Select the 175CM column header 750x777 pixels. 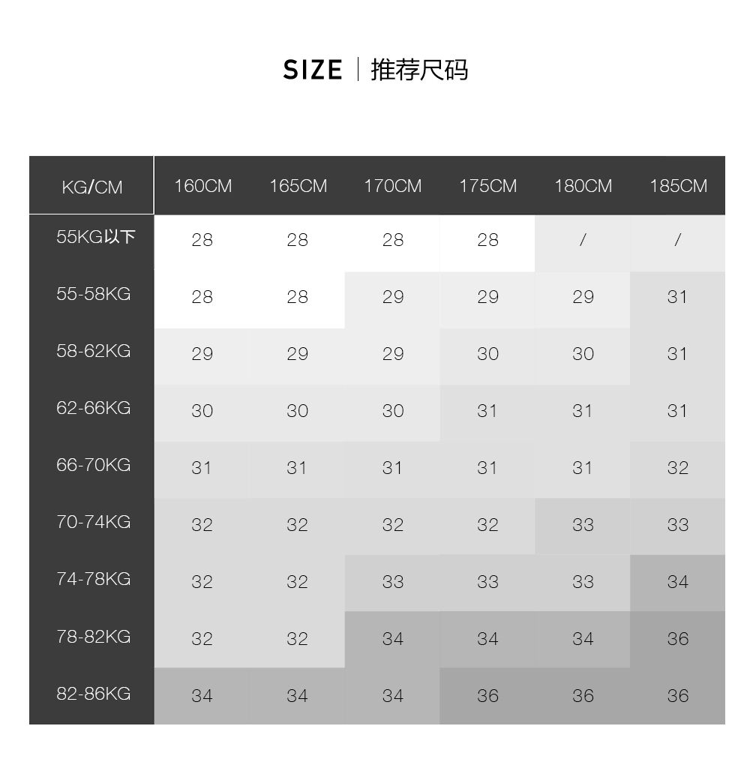[x=487, y=186]
